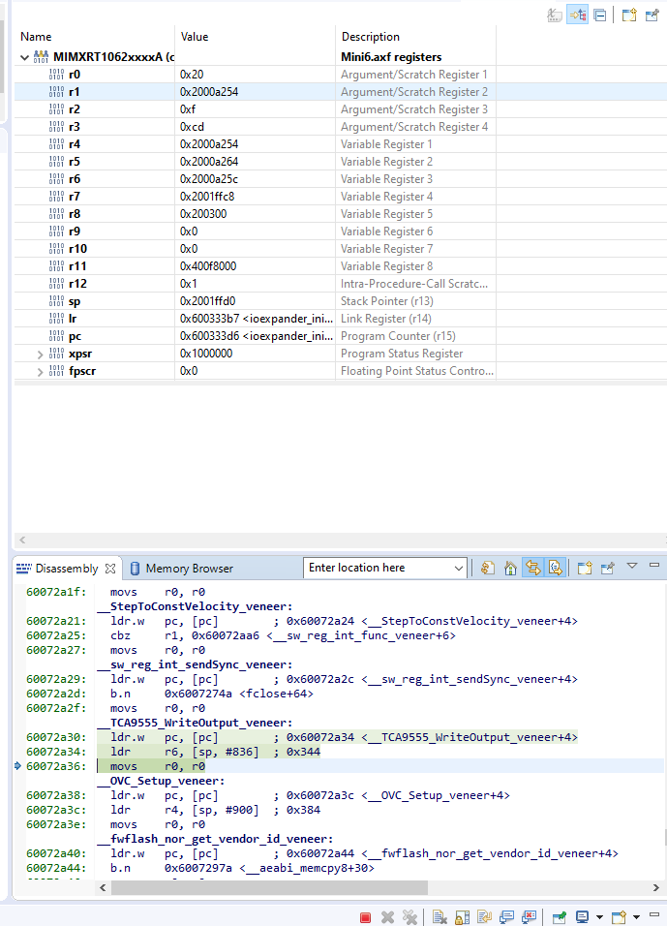Click the instruction at address 60072a34

(216, 752)
